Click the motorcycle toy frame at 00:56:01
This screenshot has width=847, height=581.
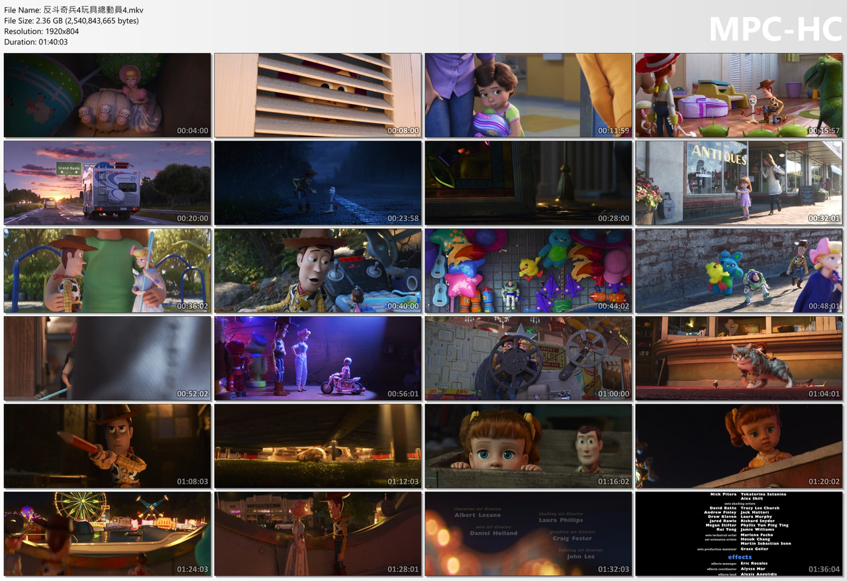click(x=318, y=358)
